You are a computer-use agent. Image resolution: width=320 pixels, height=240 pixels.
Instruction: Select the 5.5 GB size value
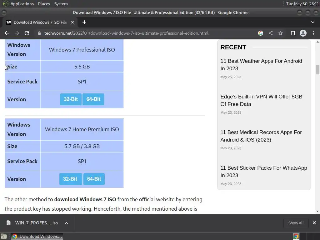pyautogui.click(x=82, y=67)
